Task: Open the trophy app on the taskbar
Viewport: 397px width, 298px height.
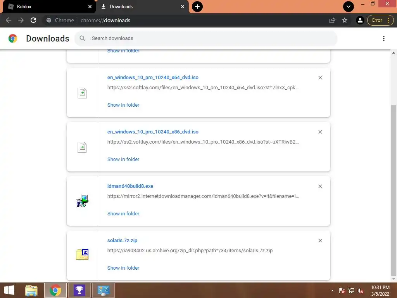Action: (79, 290)
